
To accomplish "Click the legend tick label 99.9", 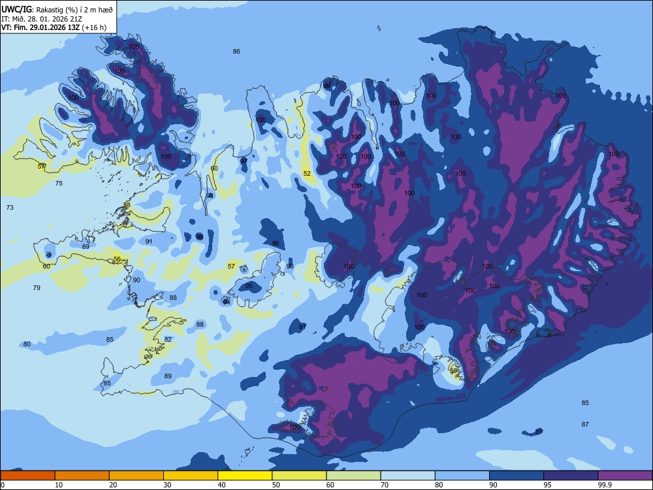I will tap(605, 485).
